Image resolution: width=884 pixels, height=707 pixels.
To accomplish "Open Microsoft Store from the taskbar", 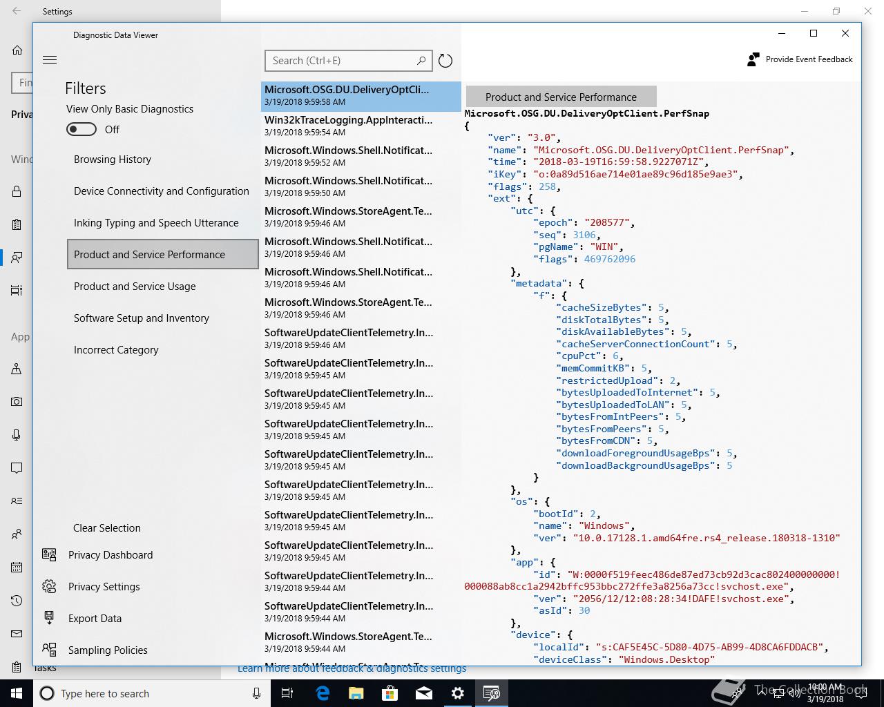I will click(390, 693).
